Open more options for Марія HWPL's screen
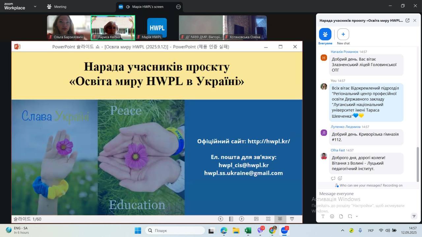422x237 pixels. coord(178,7)
